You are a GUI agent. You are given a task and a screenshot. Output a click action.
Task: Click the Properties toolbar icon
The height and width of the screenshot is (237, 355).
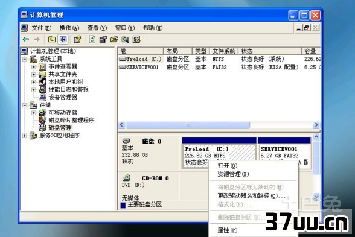103,40
